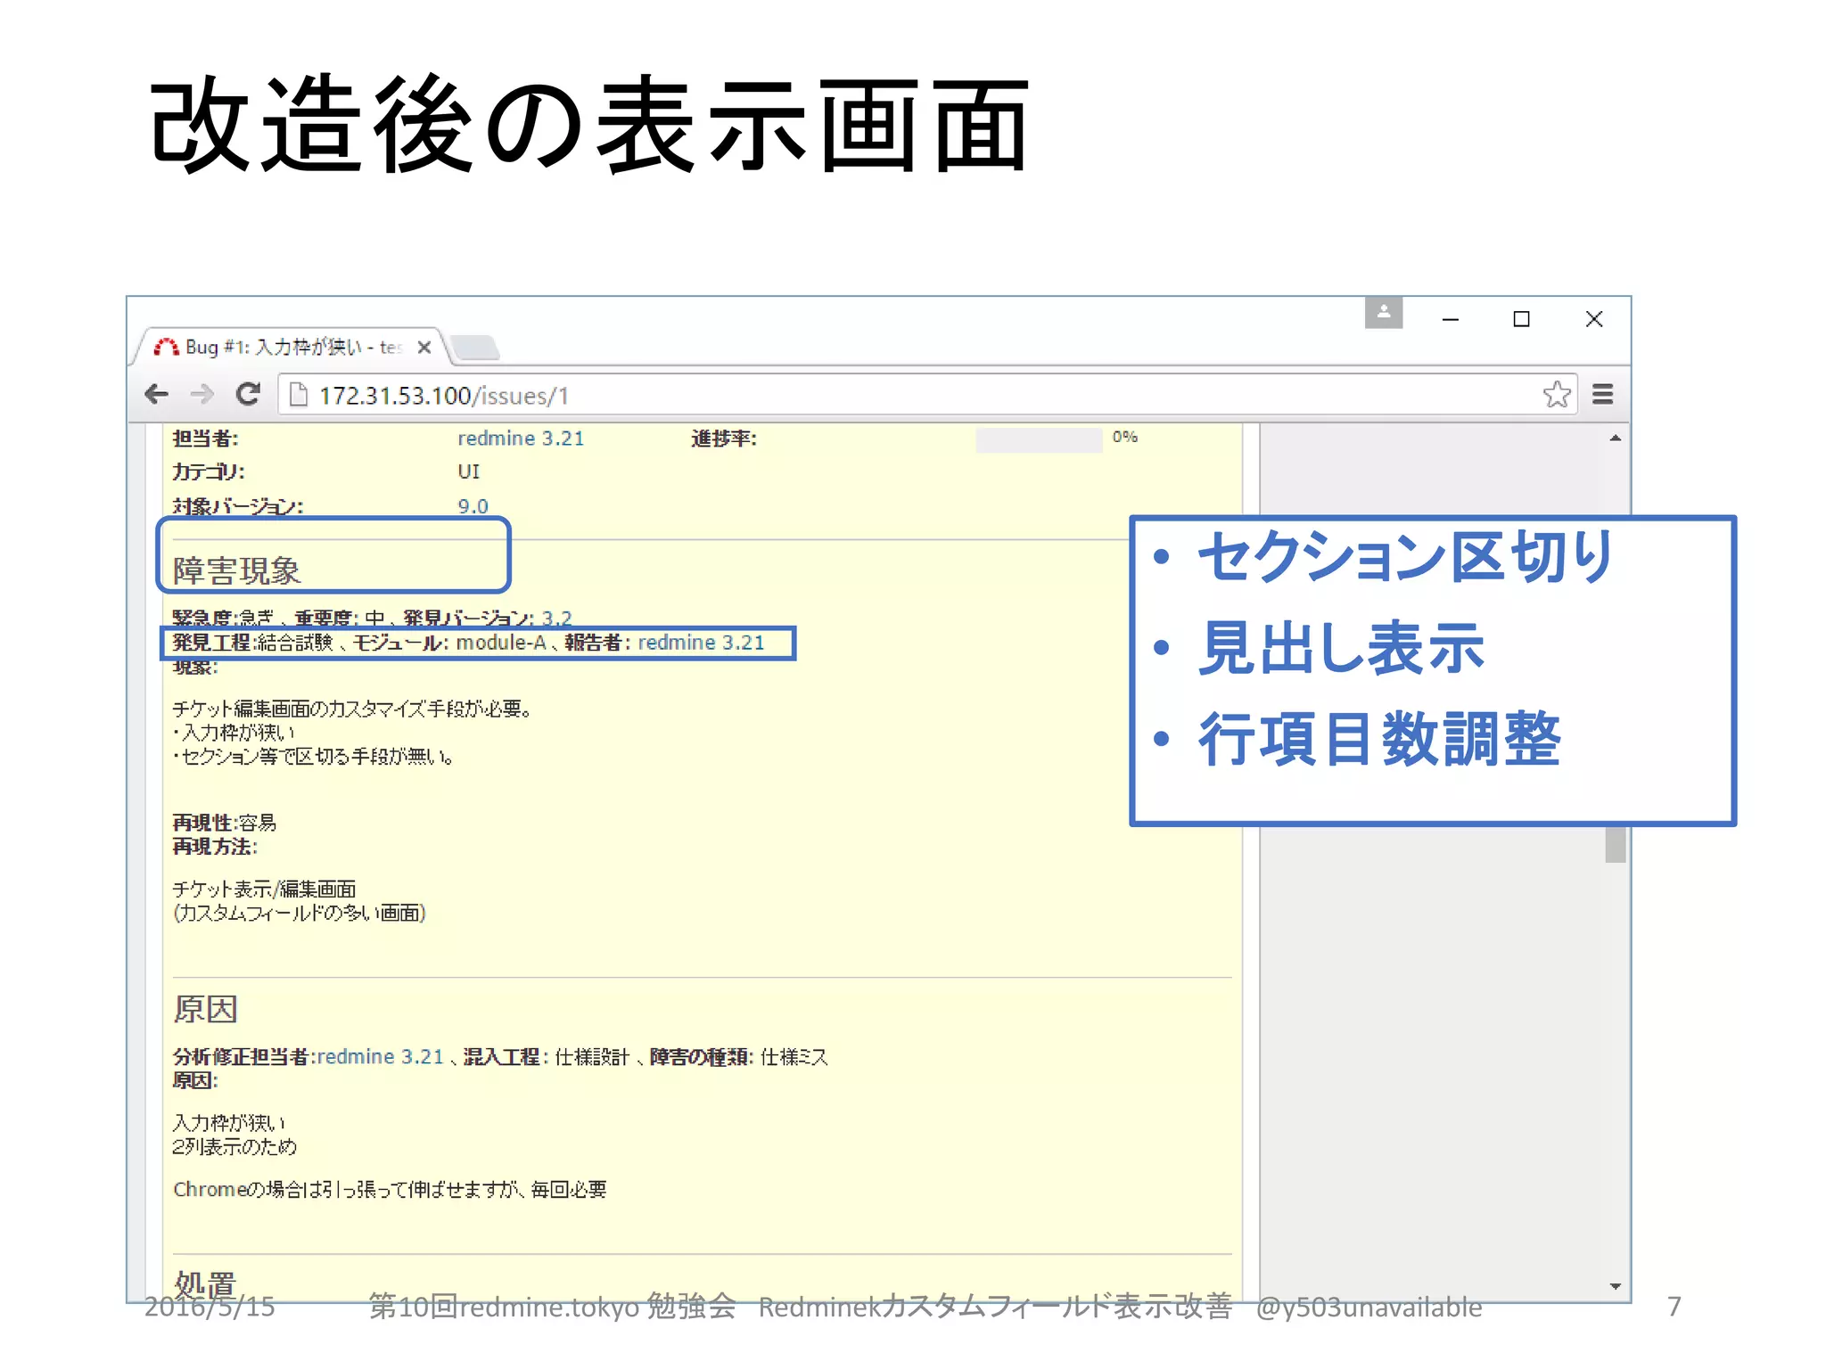Viewport: 1826px width, 1369px height.
Task: Minimize the browser window
Action: (1451, 319)
